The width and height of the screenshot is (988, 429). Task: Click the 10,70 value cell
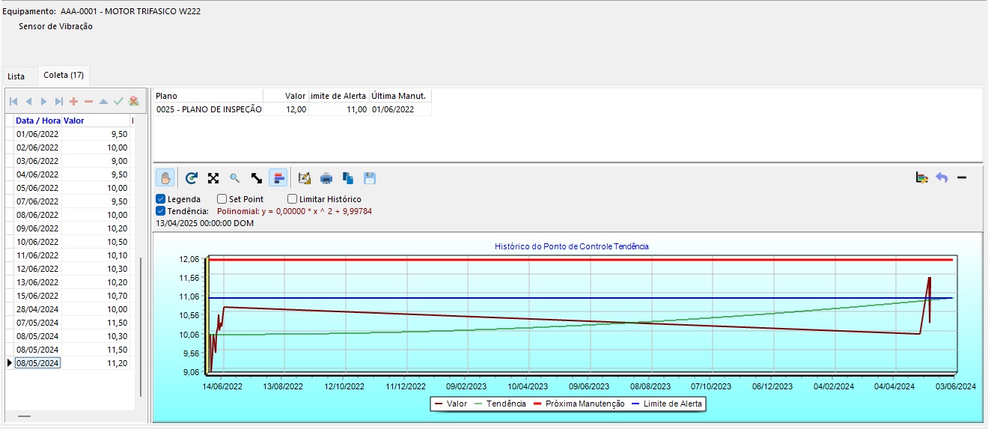coord(96,296)
